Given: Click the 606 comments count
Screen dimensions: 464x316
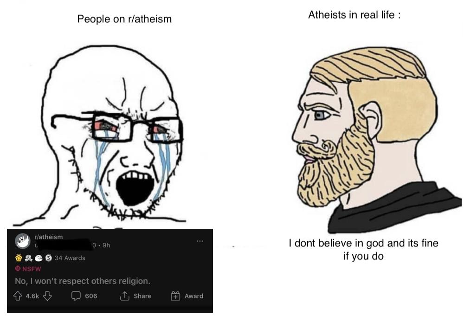Looking at the screenshot, I should pos(91,296).
